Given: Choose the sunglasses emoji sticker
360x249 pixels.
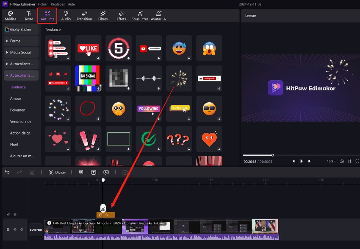Looking at the screenshot, I should click(209, 109).
